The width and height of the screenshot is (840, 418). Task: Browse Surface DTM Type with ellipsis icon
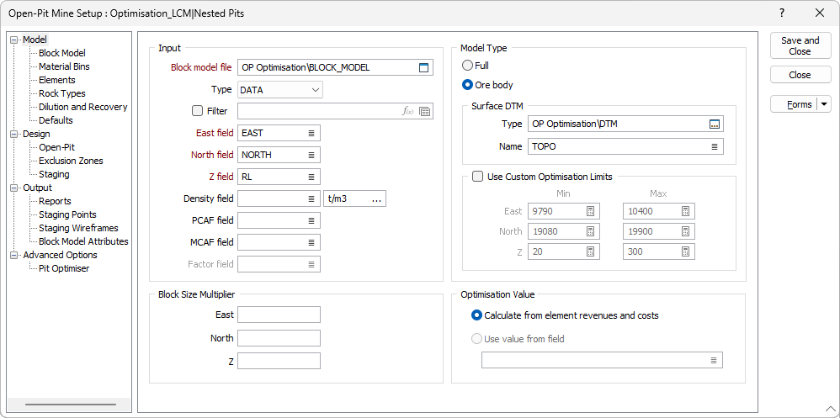[715, 124]
